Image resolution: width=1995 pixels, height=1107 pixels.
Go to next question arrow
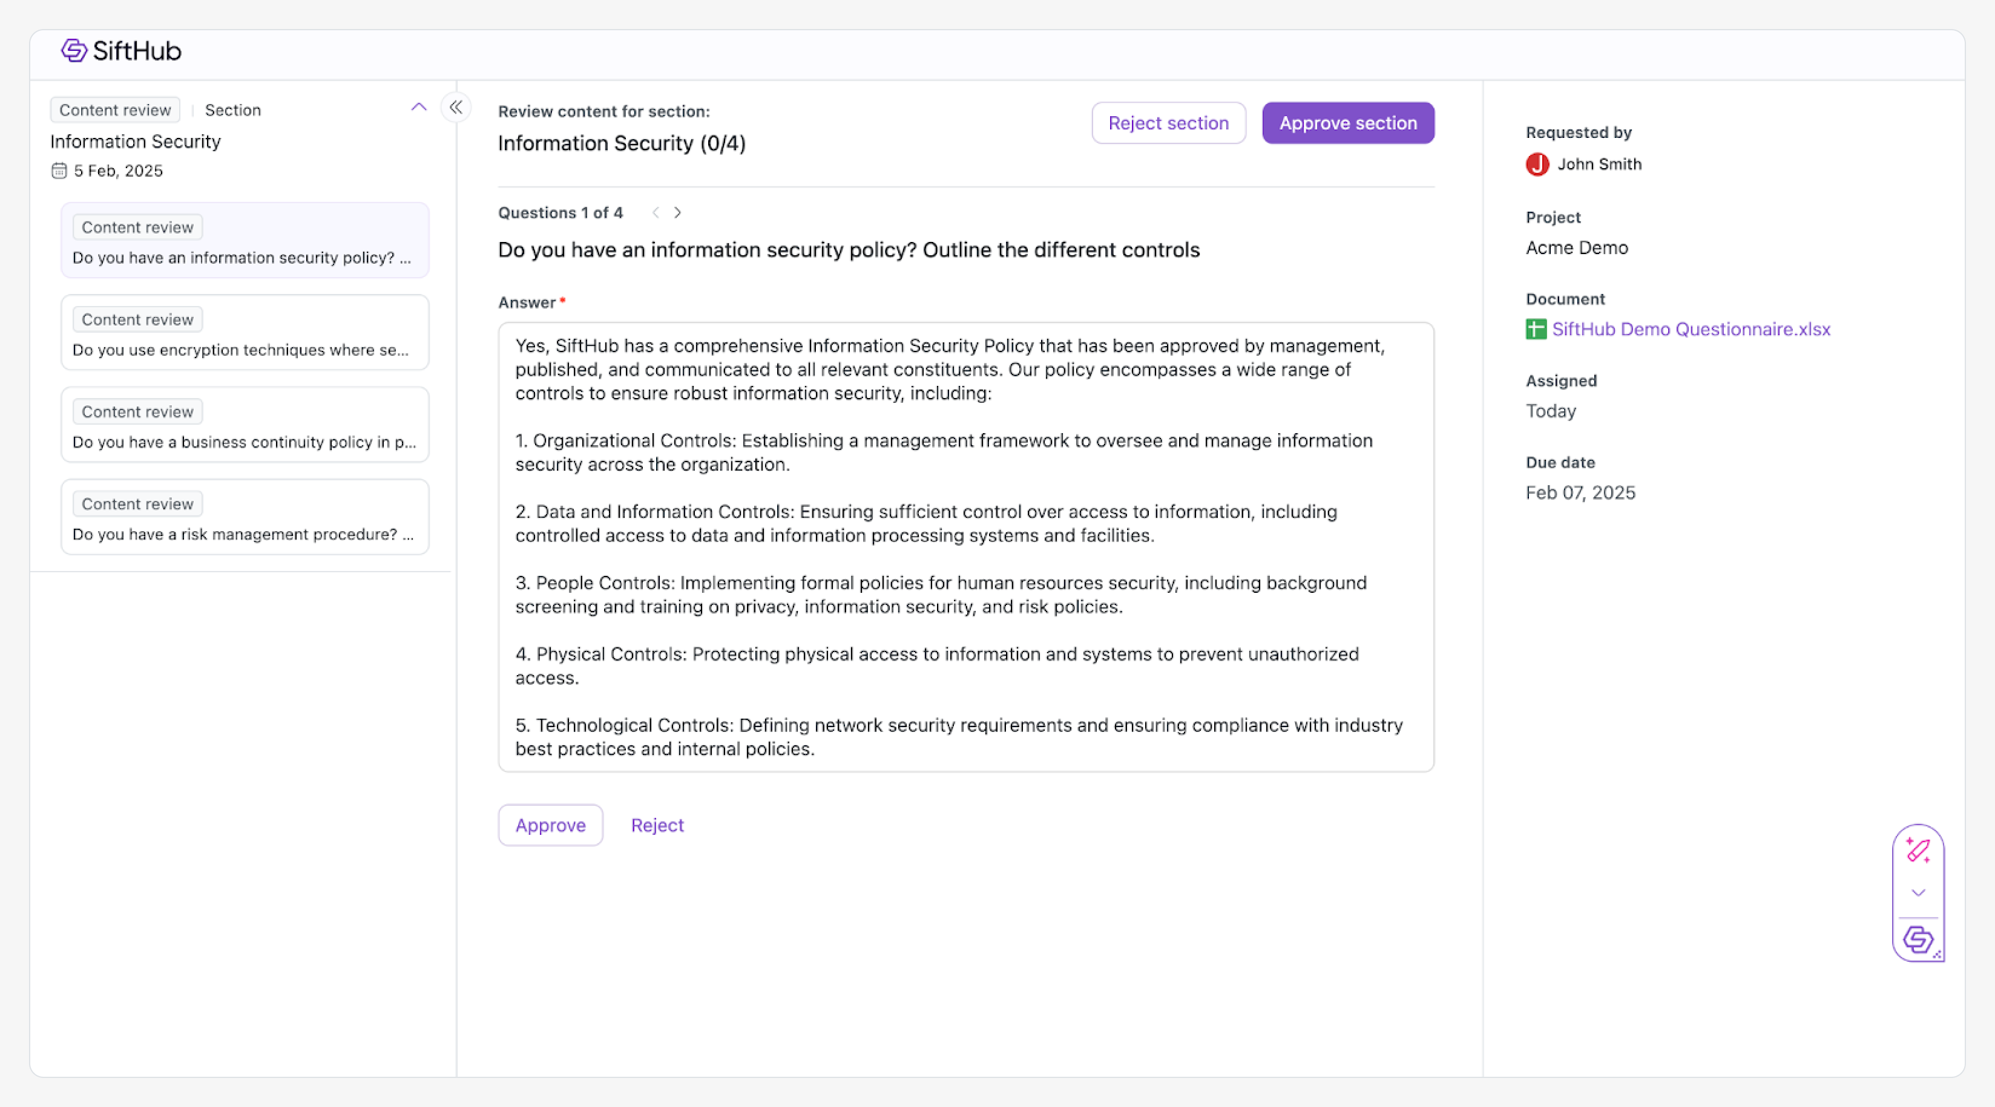[x=678, y=213]
